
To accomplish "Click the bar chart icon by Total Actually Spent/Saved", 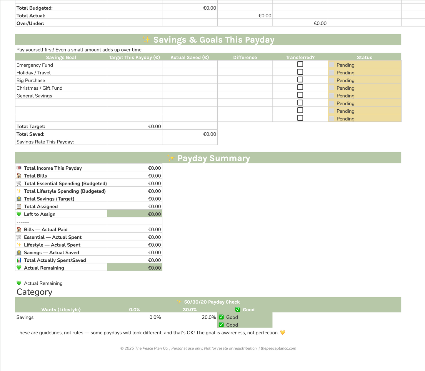I will 19,260.
